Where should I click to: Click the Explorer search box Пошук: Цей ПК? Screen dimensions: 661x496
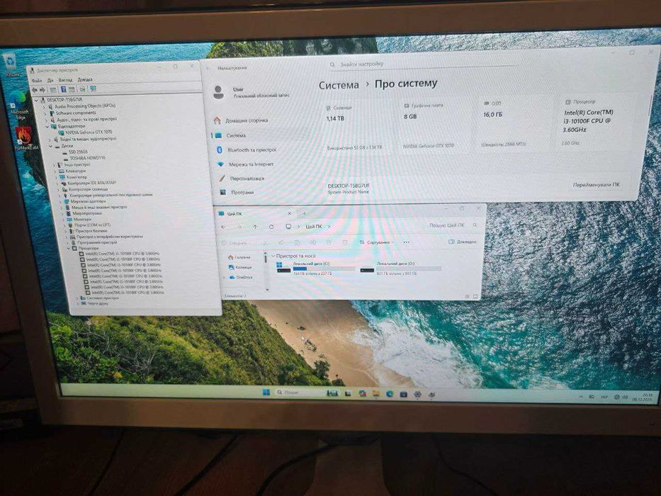(452, 225)
